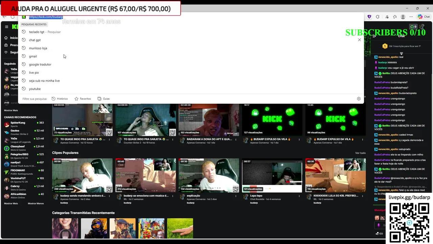Play clip 'KKKKKKKK LULA EO KRL'
The width and height of the screenshot is (433, 244).
[x=336, y=175]
